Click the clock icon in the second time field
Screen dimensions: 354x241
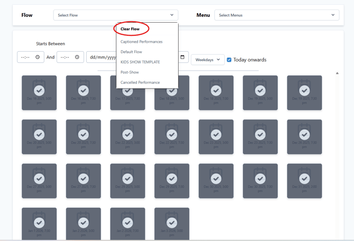point(77,57)
